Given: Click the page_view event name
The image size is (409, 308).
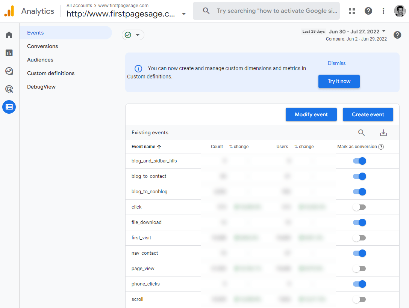Looking at the screenshot, I should point(143,269).
